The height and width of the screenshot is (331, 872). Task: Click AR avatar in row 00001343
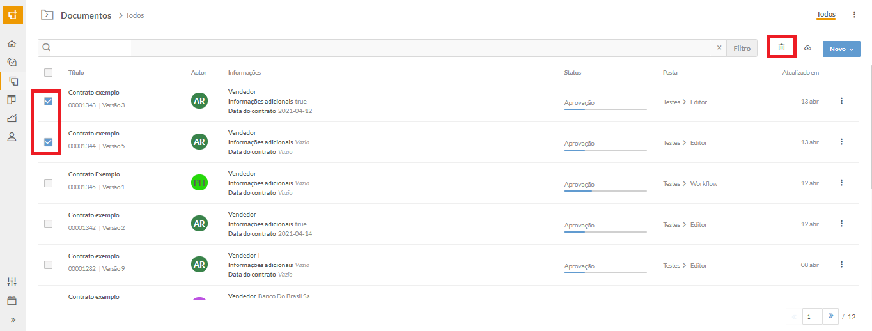pos(199,101)
